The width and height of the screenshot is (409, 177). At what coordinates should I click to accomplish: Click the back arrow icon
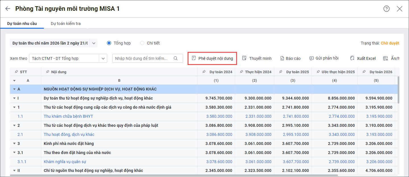[x=8, y=9]
